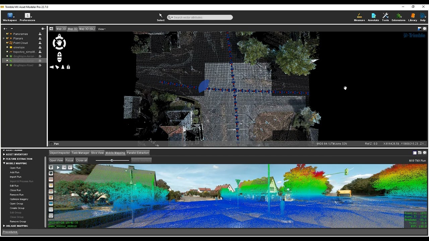Open the Extensions dropdown

point(399,17)
